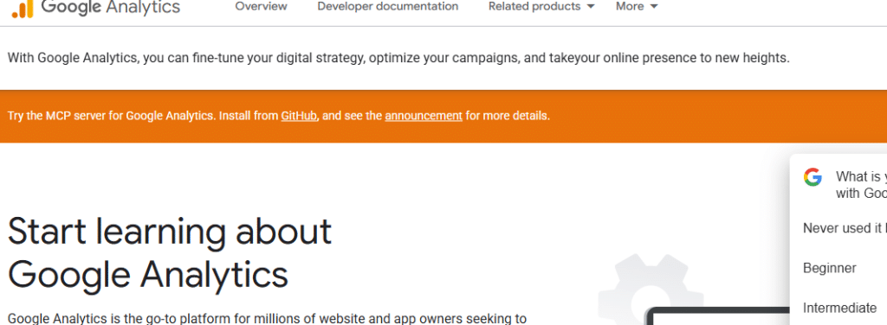
Task: Click the Google G logo in the survey
Action: point(813,177)
